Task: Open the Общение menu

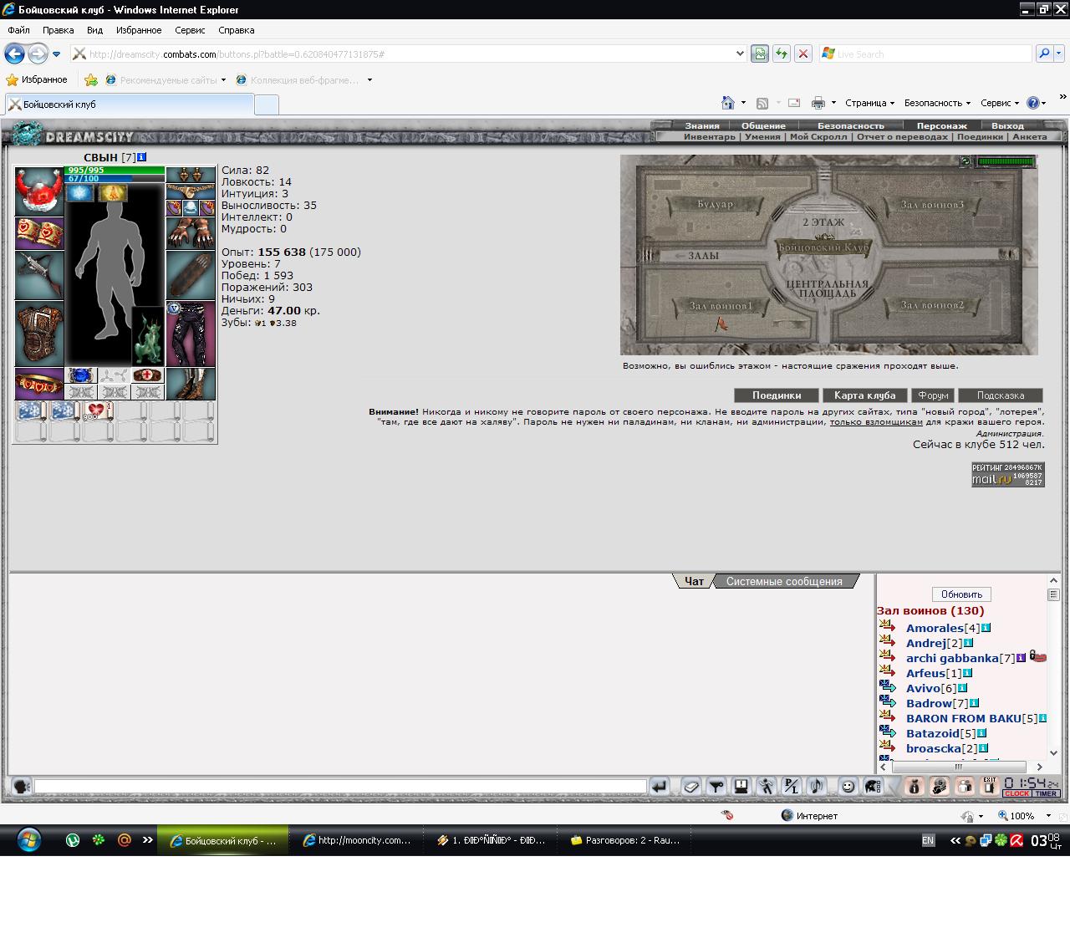Action: pos(763,125)
